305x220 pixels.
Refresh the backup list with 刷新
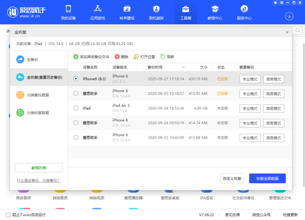[167, 56]
